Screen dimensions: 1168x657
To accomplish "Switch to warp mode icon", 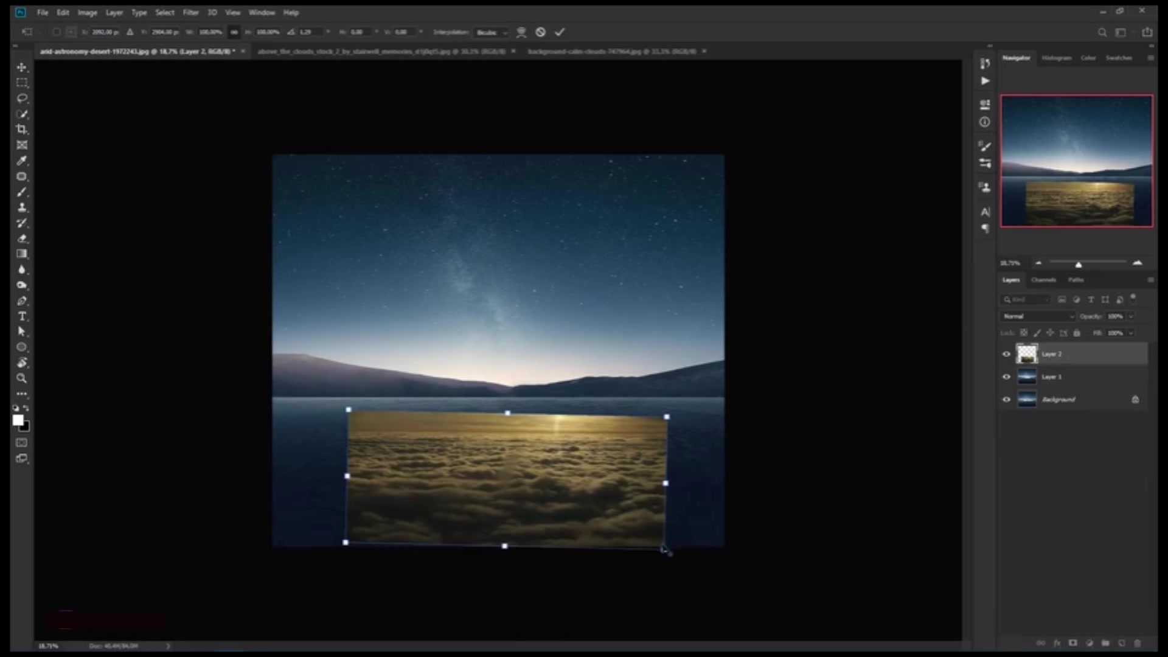I will [x=521, y=32].
